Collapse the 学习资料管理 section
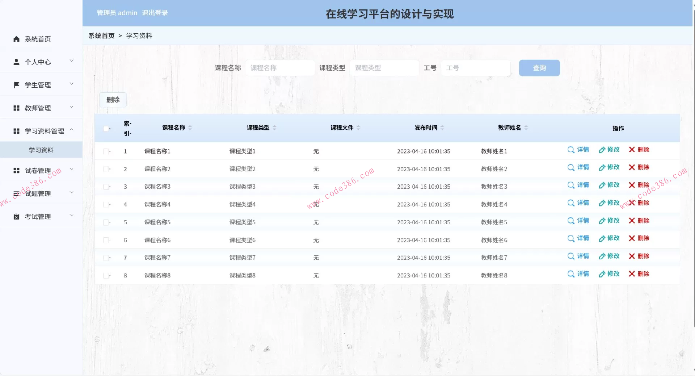The height and width of the screenshot is (376, 695). (71, 130)
